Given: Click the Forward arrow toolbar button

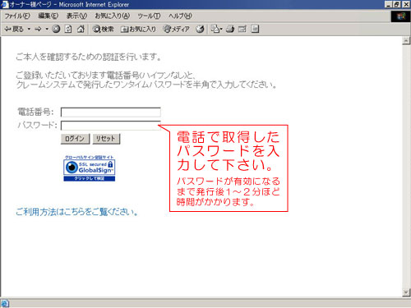Looking at the screenshot, I should tap(38, 29).
